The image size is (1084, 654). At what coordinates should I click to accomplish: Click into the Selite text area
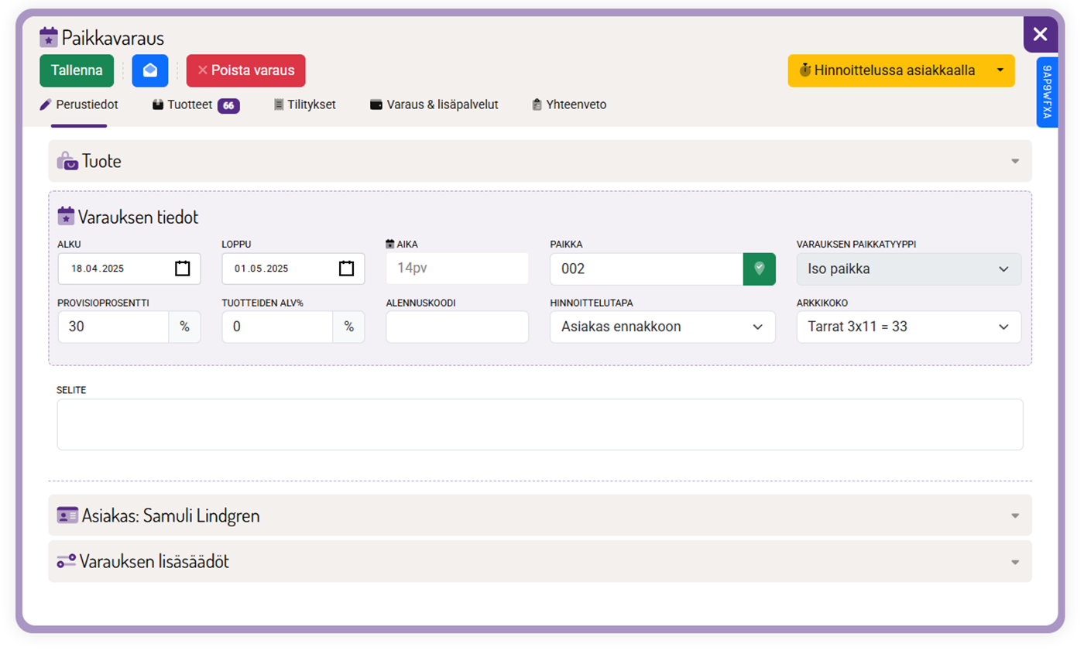pyautogui.click(x=540, y=424)
